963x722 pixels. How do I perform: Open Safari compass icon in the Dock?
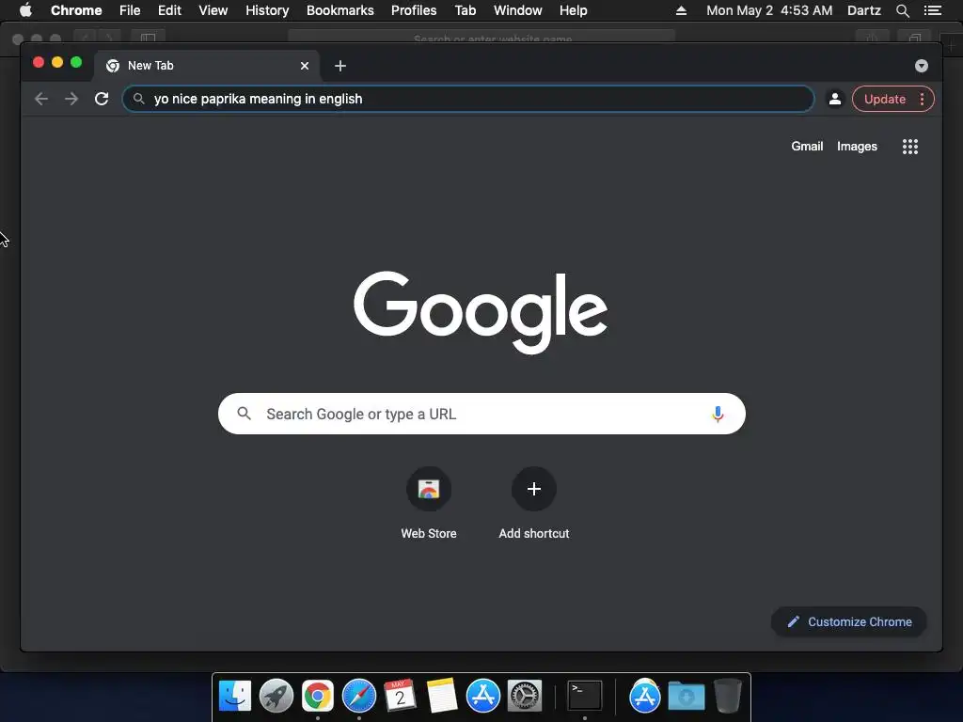pyautogui.click(x=358, y=696)
